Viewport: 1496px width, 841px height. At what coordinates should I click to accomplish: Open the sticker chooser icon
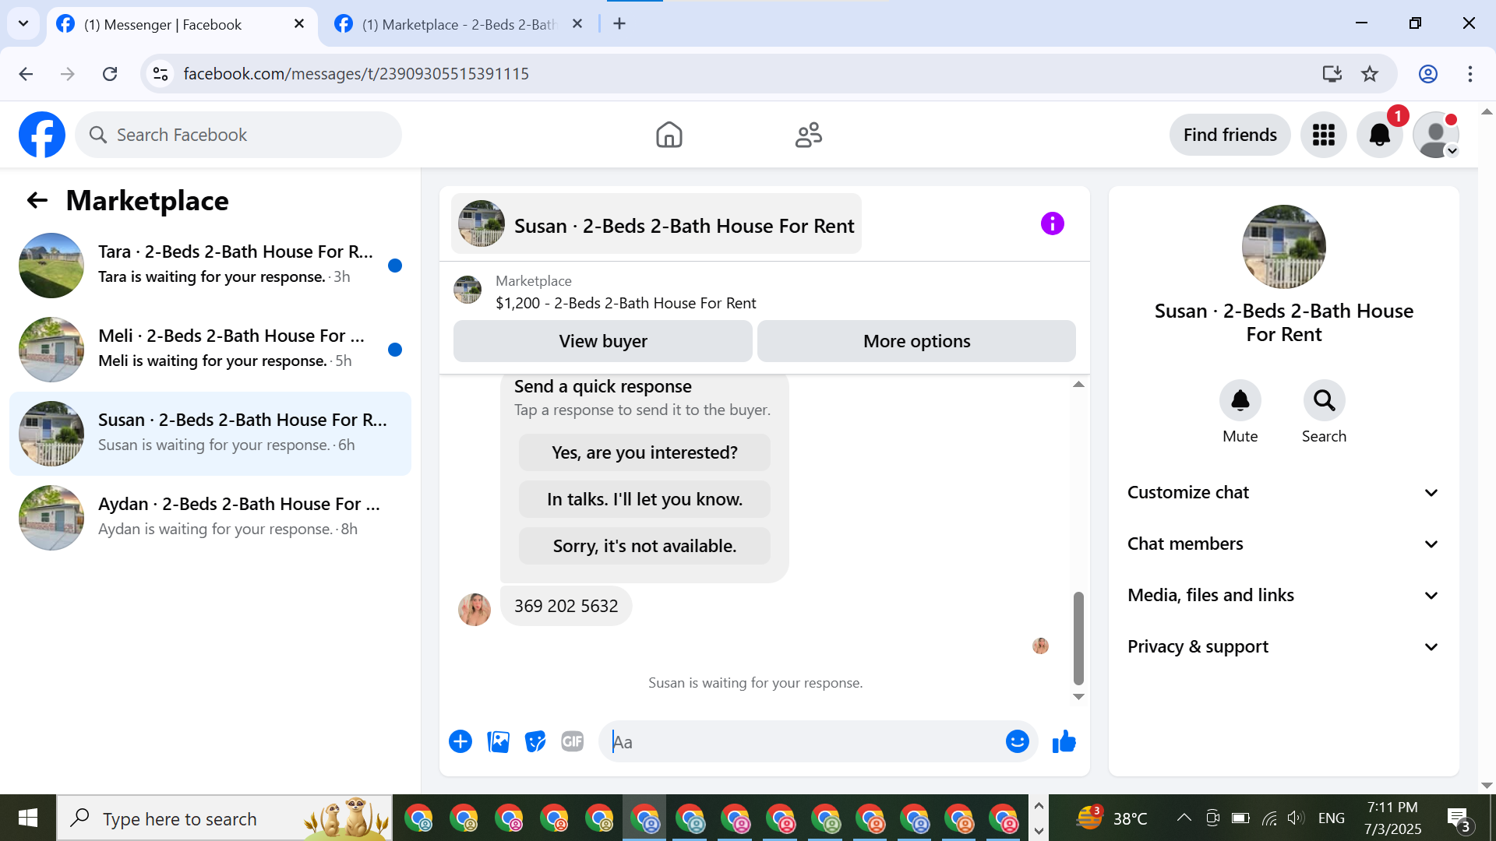pyautogui.click(x=535, y=742)
